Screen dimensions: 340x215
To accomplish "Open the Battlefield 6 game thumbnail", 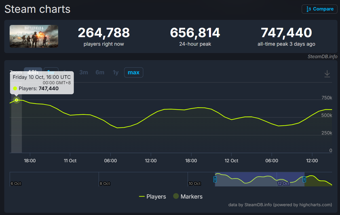I will point(34,36).
